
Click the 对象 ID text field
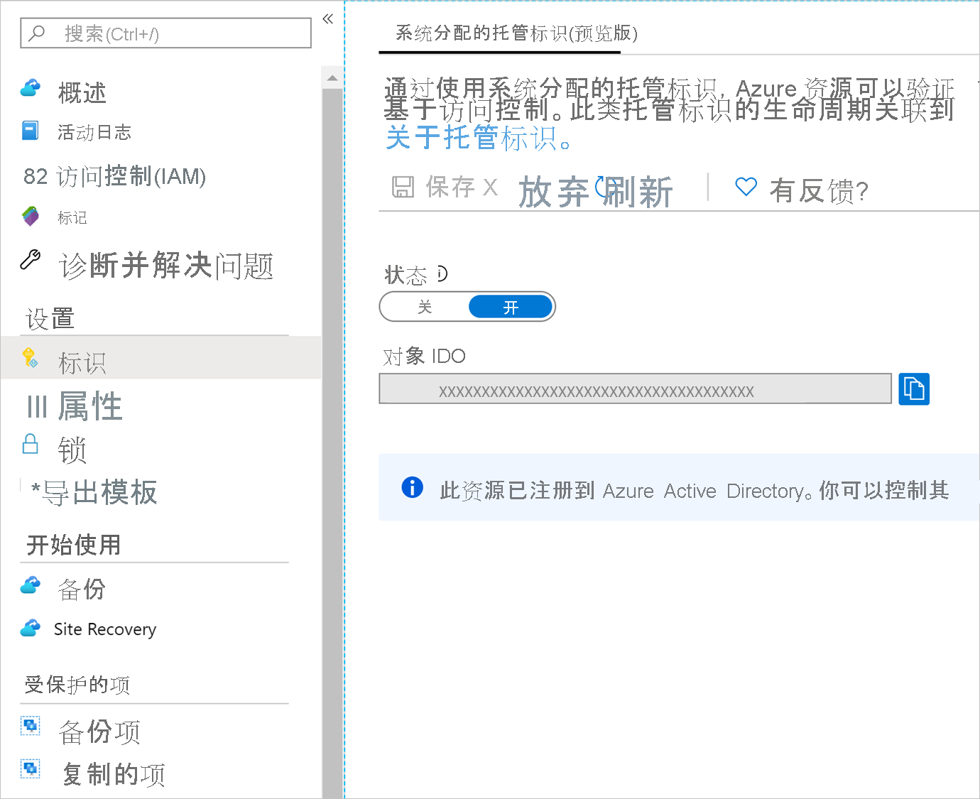click(x=636, y=389)
